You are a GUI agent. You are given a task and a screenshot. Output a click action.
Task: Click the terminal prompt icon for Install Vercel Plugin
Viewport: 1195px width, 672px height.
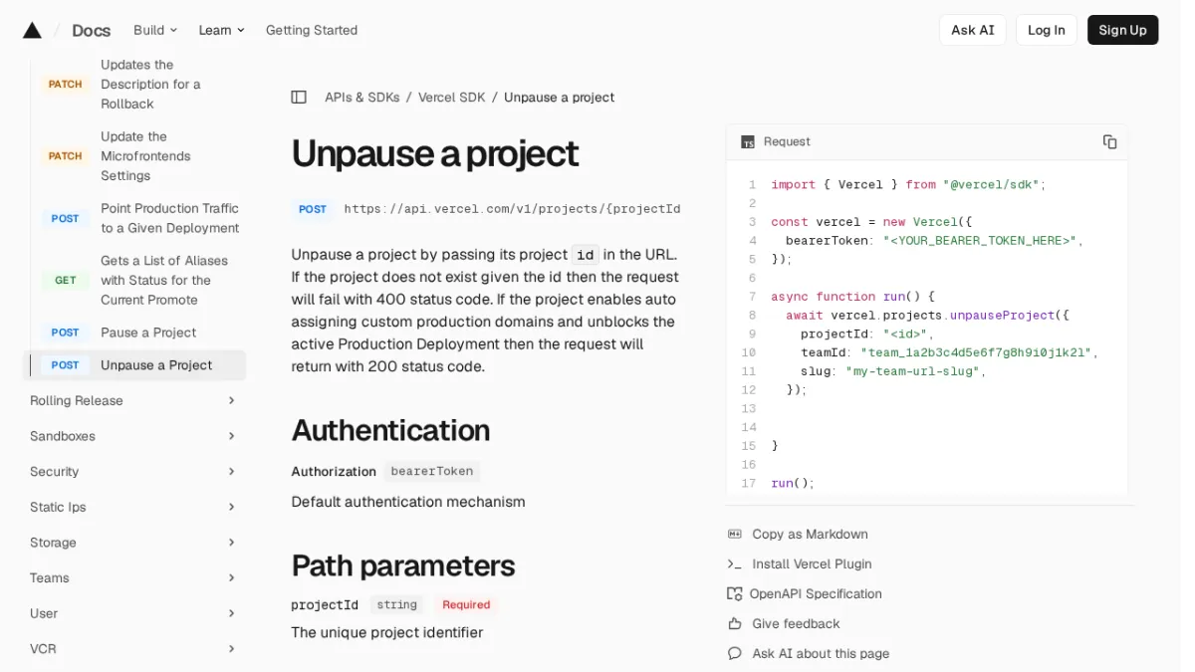(735, 563)
